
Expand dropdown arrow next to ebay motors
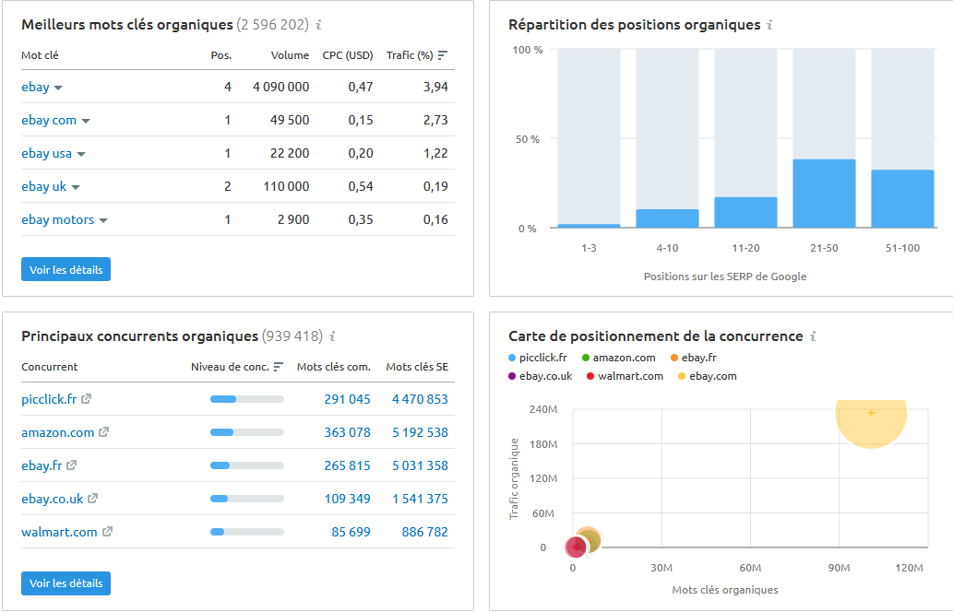103,221
